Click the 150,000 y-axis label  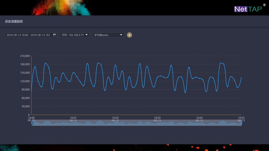[25, 73]
